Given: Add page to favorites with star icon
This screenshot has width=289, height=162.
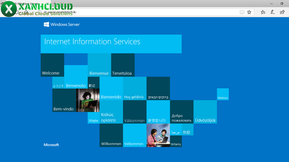Looking at the screenshot, I should [x=249, y=12].
